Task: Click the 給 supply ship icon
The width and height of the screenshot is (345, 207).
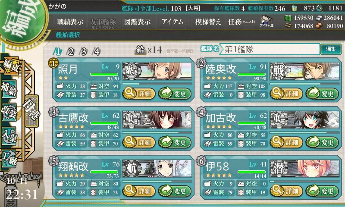Action: pos(141,50)
